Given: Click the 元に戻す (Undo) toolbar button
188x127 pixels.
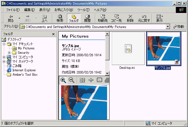Looking at the screenshot, I should click(x=144, y=18).
